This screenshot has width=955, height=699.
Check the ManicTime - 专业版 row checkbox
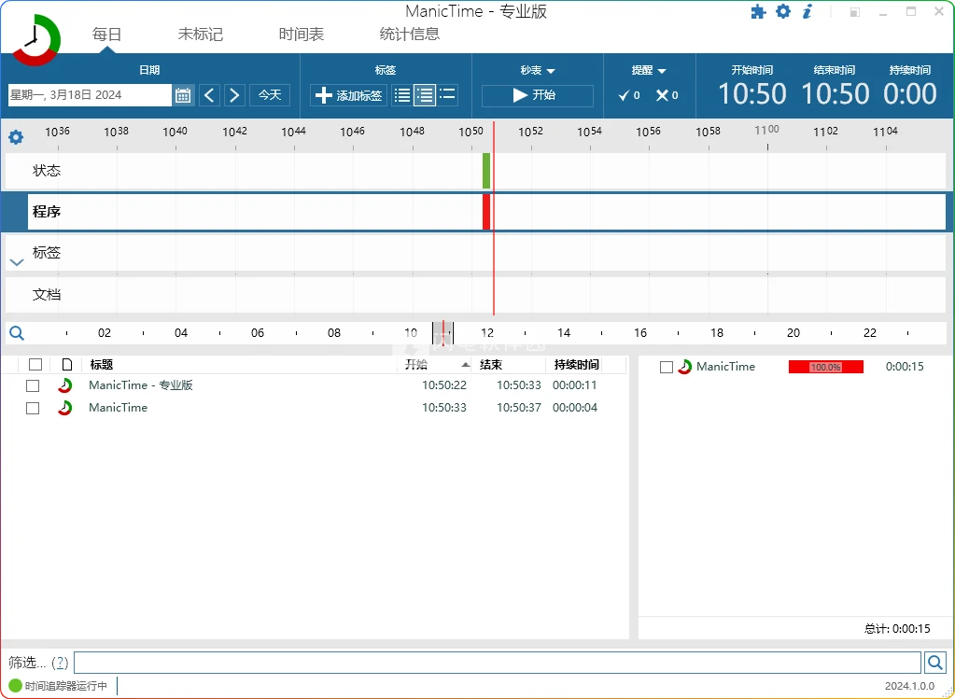[x=33, y=385]
